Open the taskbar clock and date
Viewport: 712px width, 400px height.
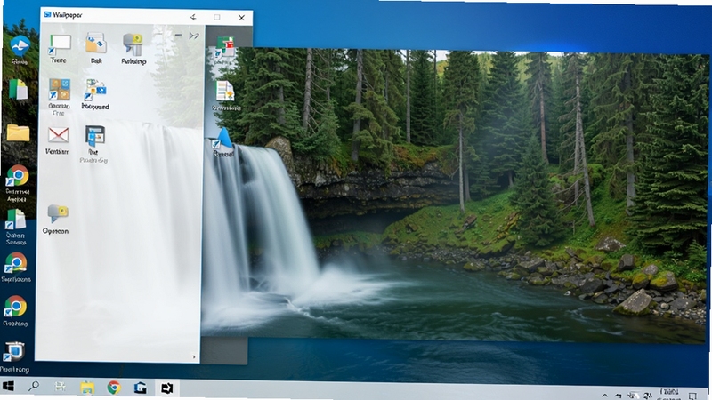669,394
